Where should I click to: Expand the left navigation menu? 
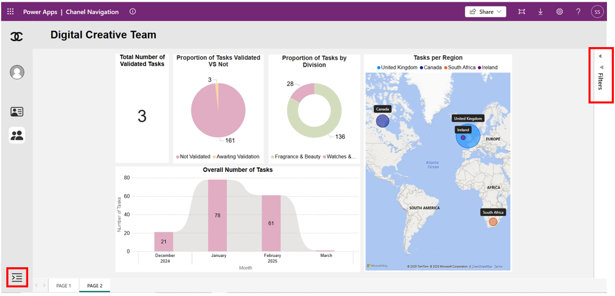click(17, 278)
